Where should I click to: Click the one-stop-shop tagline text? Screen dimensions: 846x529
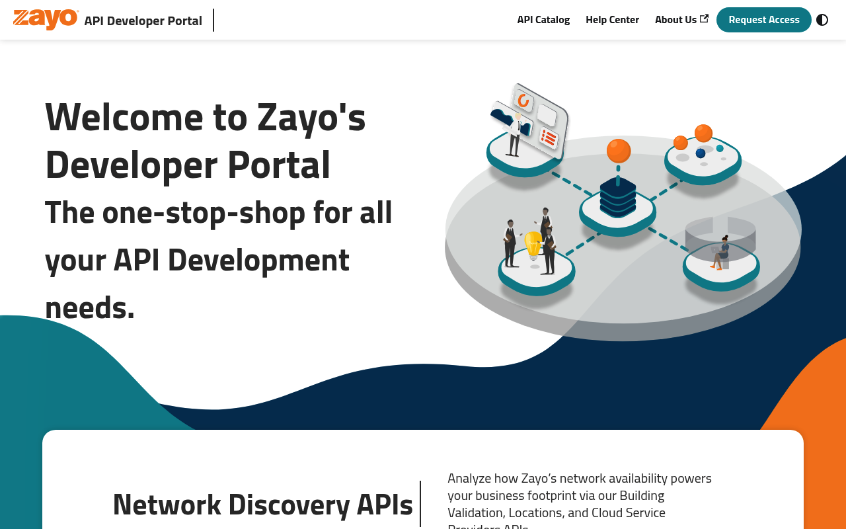point(219,260)
